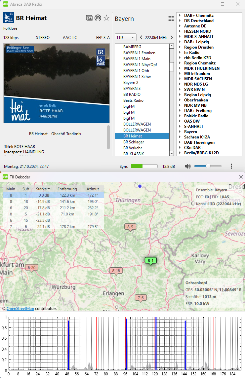Click the BR Heimat station logo
The width and height of the screenshot is (245, 378).
(9, 18)
